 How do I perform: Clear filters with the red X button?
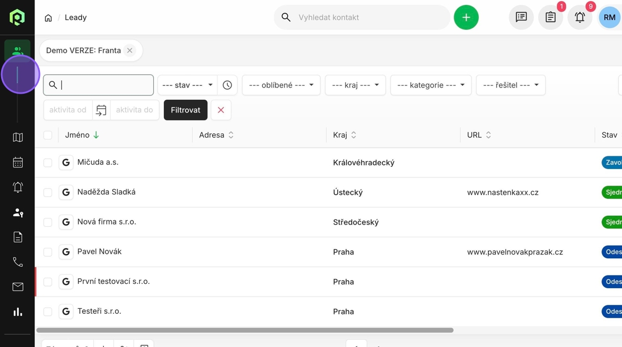pos(221,110)
